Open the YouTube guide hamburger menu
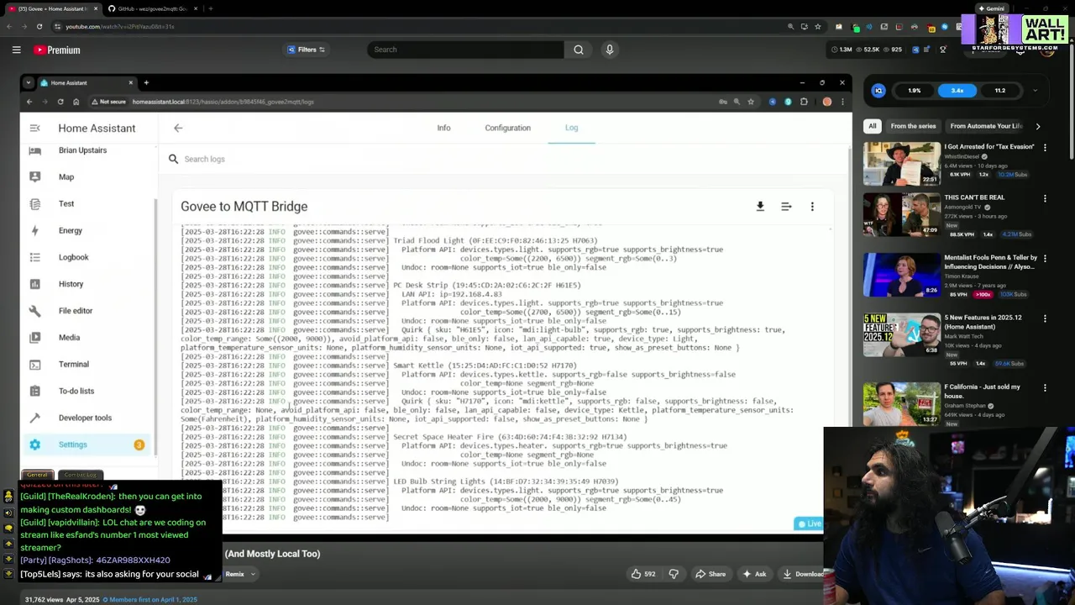The width and height of the screenshot is (1075, 605). pyautogui.click(x=16, y=50)
